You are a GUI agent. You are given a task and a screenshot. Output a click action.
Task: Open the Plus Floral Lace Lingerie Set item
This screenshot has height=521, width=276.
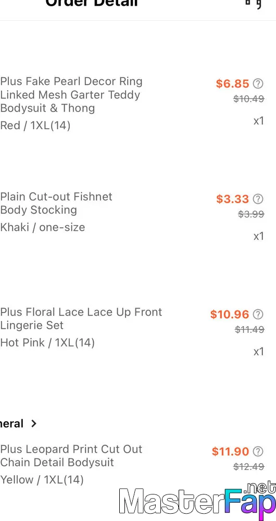pyautogui.click(x=81, y=318)
